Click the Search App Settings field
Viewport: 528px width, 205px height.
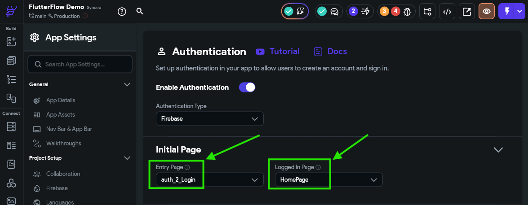tap(80, 64)
